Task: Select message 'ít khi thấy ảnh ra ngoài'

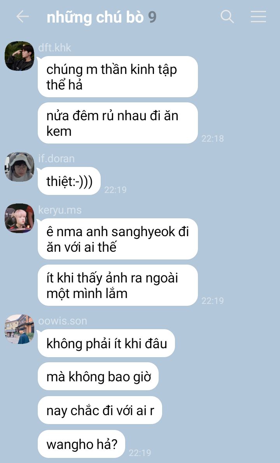Action: [x=118, y=285]
